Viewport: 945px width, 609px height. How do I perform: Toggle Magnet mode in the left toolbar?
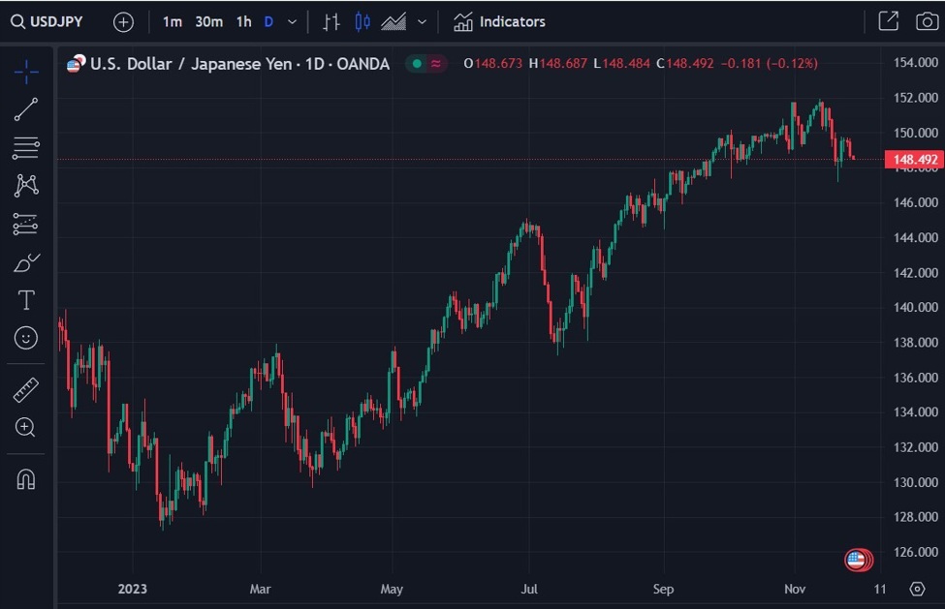click(x=26, y=478)
